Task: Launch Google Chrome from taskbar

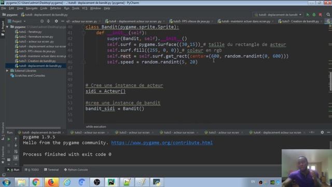Action: point(36,182)
